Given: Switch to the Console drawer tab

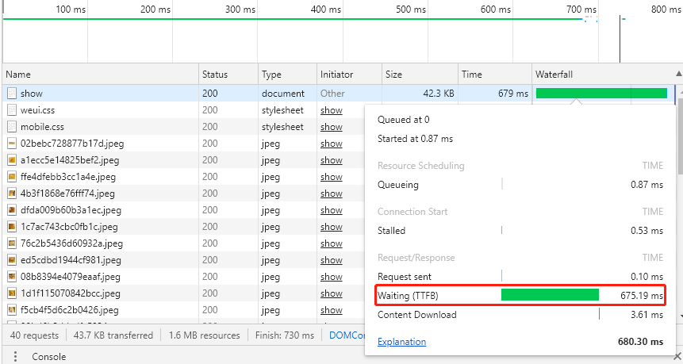Looking at the screenshot, I should [x=48, y=357].
